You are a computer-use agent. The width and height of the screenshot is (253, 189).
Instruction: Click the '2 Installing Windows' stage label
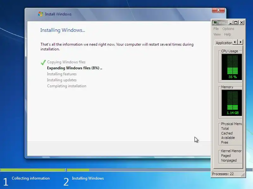(83, 181)
